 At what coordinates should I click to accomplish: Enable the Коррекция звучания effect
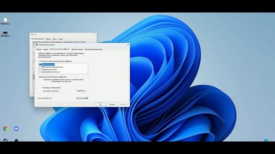coord(40,69)
